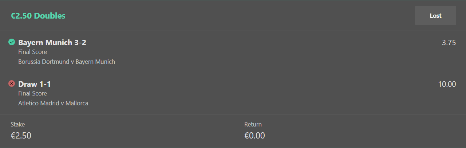Click the red losing cross icon

[12, 84]
